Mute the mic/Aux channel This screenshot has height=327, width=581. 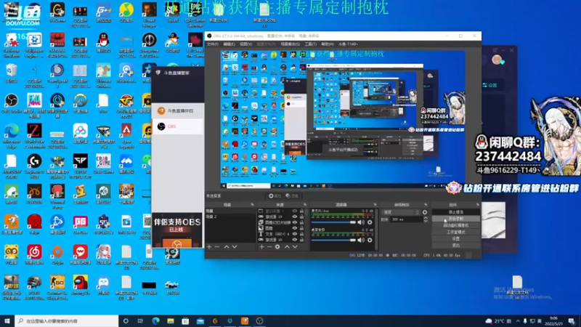tap(361, 222)
